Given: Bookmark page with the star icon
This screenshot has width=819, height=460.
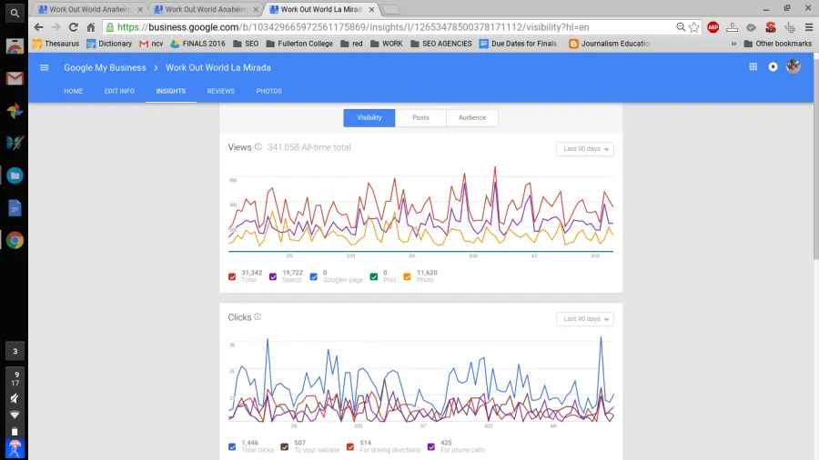Looking at the screenshot, I should (694, 27).
